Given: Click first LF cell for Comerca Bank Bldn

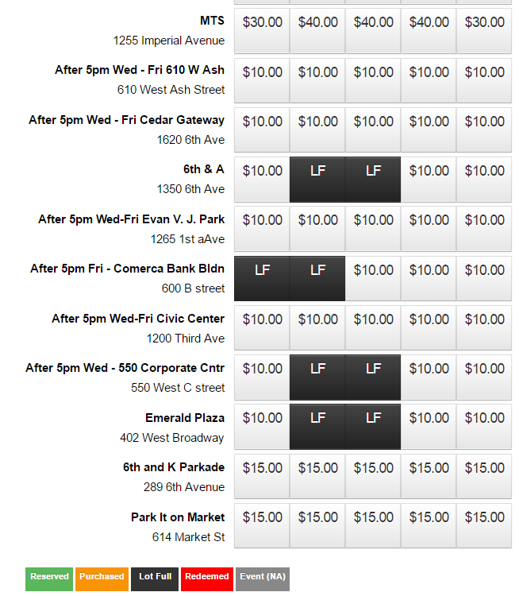Looking at the screenshot, I should click(262, 279).
